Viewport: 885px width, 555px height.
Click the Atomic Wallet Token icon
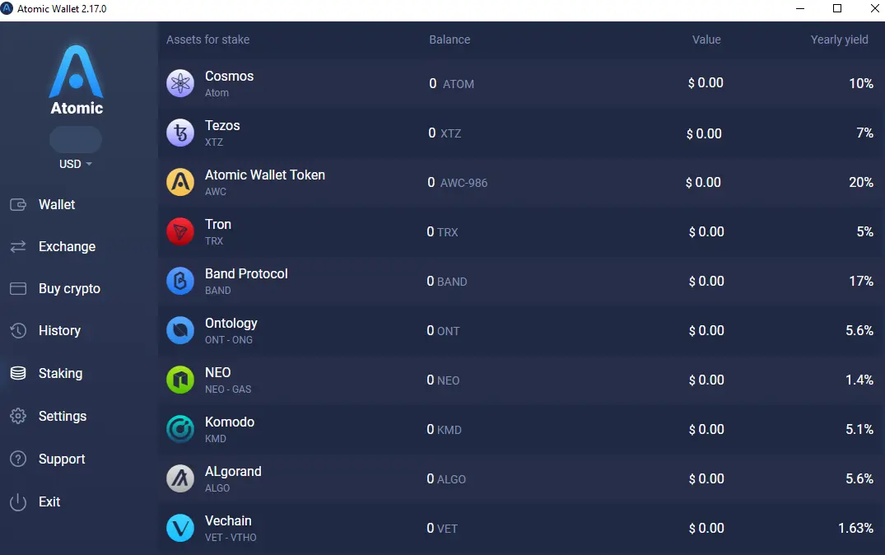pyautogui.click(x=180, y=182)
